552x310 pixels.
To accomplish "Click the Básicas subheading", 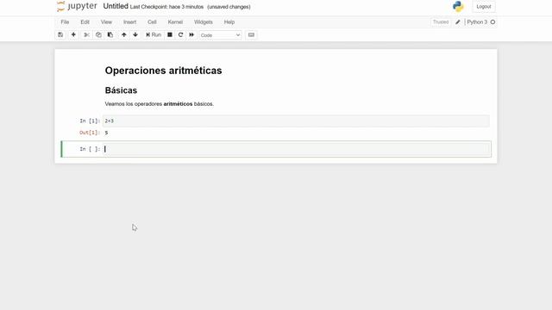I will pyautogui.click(x=121, y=90).
